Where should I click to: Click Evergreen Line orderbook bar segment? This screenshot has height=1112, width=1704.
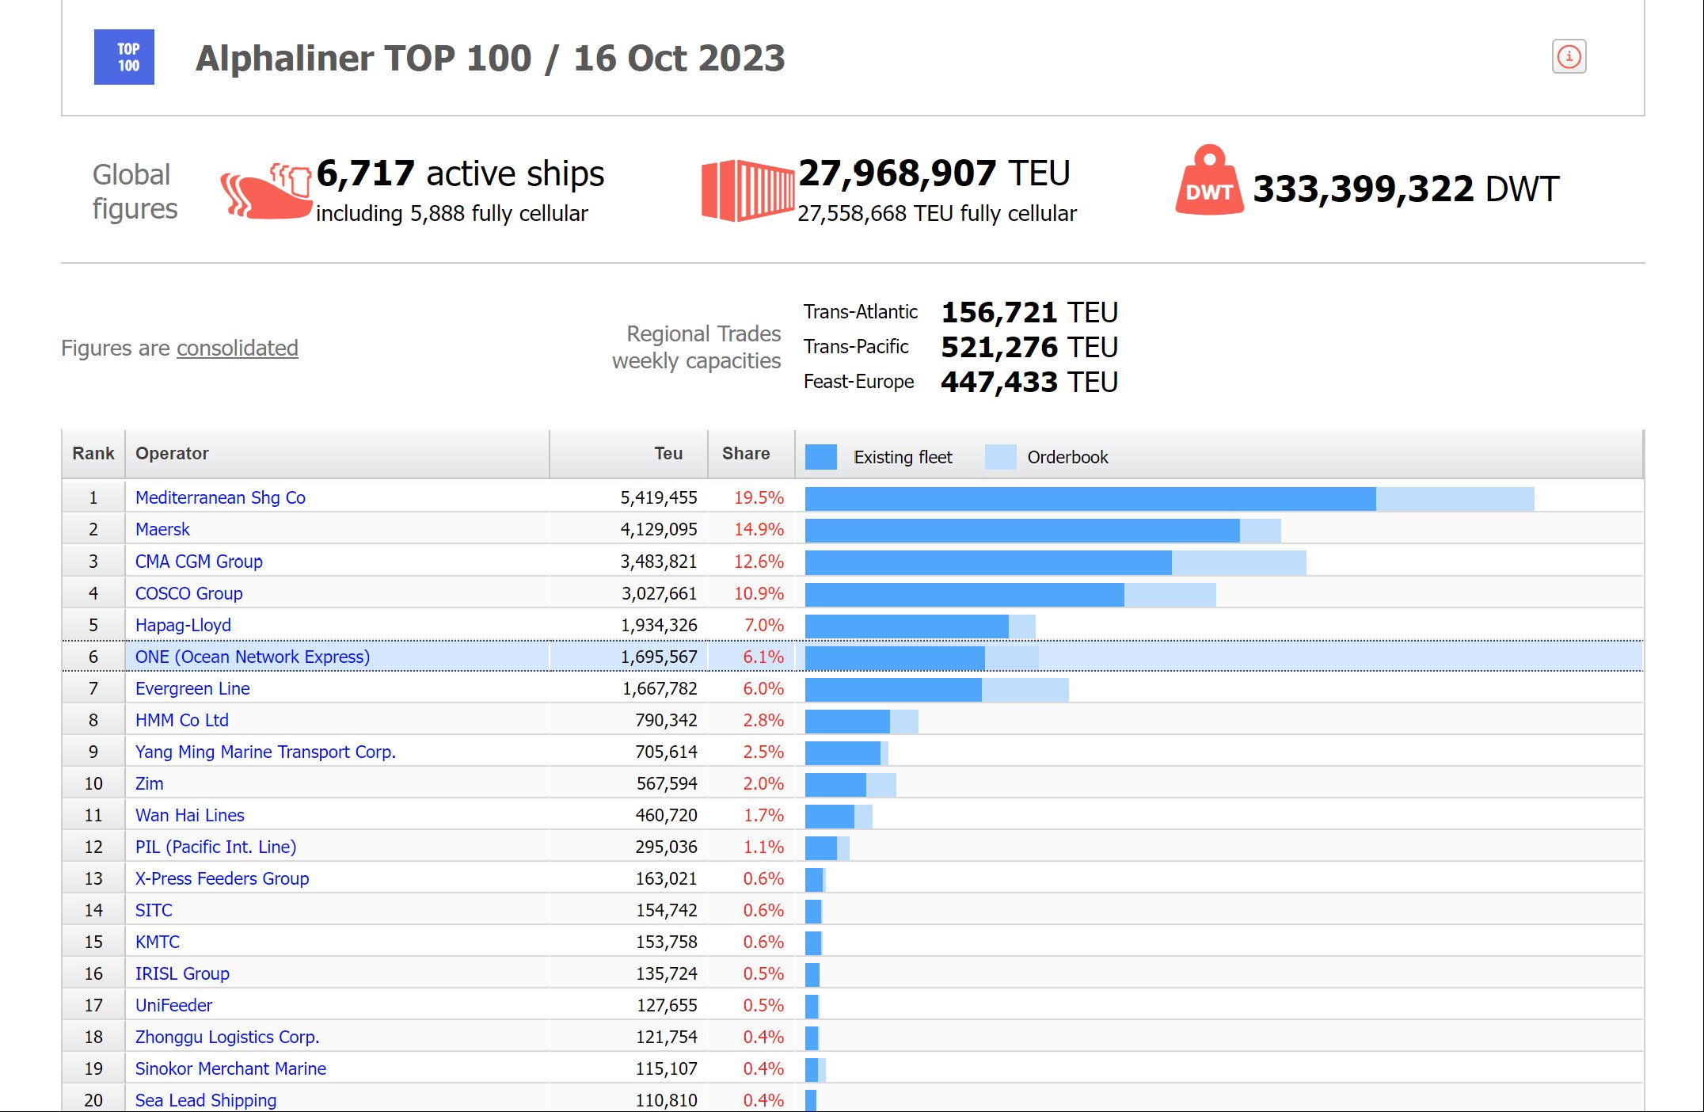[1025, 690]
